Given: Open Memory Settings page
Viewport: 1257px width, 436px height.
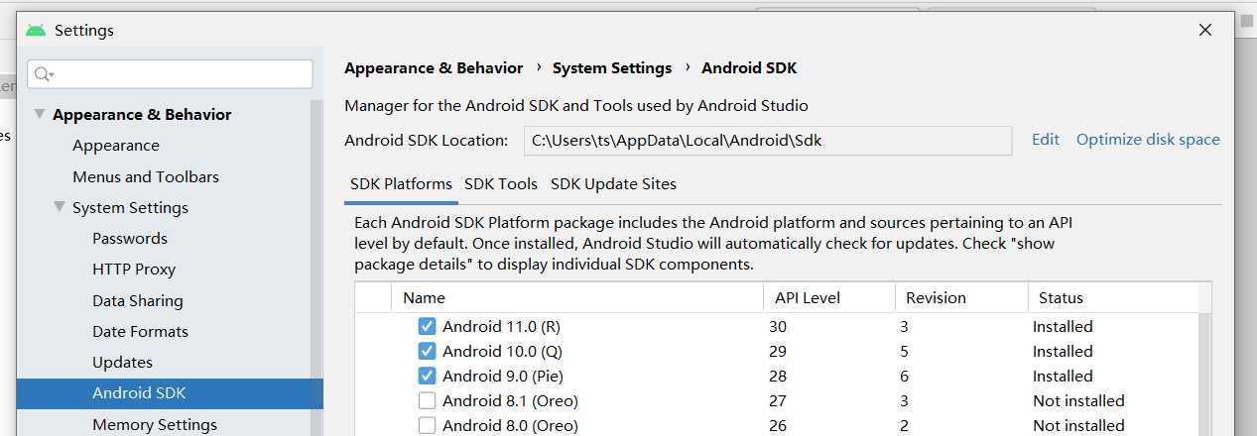Looking at the screenshot, I should [x=155, y=424].
